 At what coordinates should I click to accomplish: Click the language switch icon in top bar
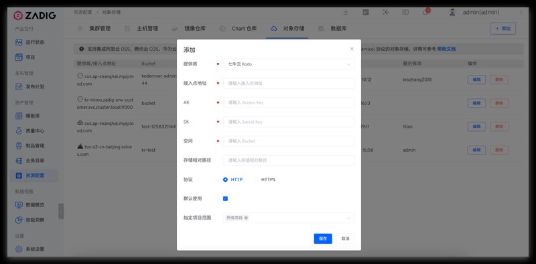point(365,12)
